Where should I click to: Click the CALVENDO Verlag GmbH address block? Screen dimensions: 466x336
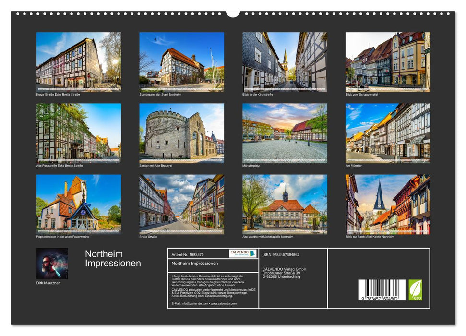[x=284, y=273]
